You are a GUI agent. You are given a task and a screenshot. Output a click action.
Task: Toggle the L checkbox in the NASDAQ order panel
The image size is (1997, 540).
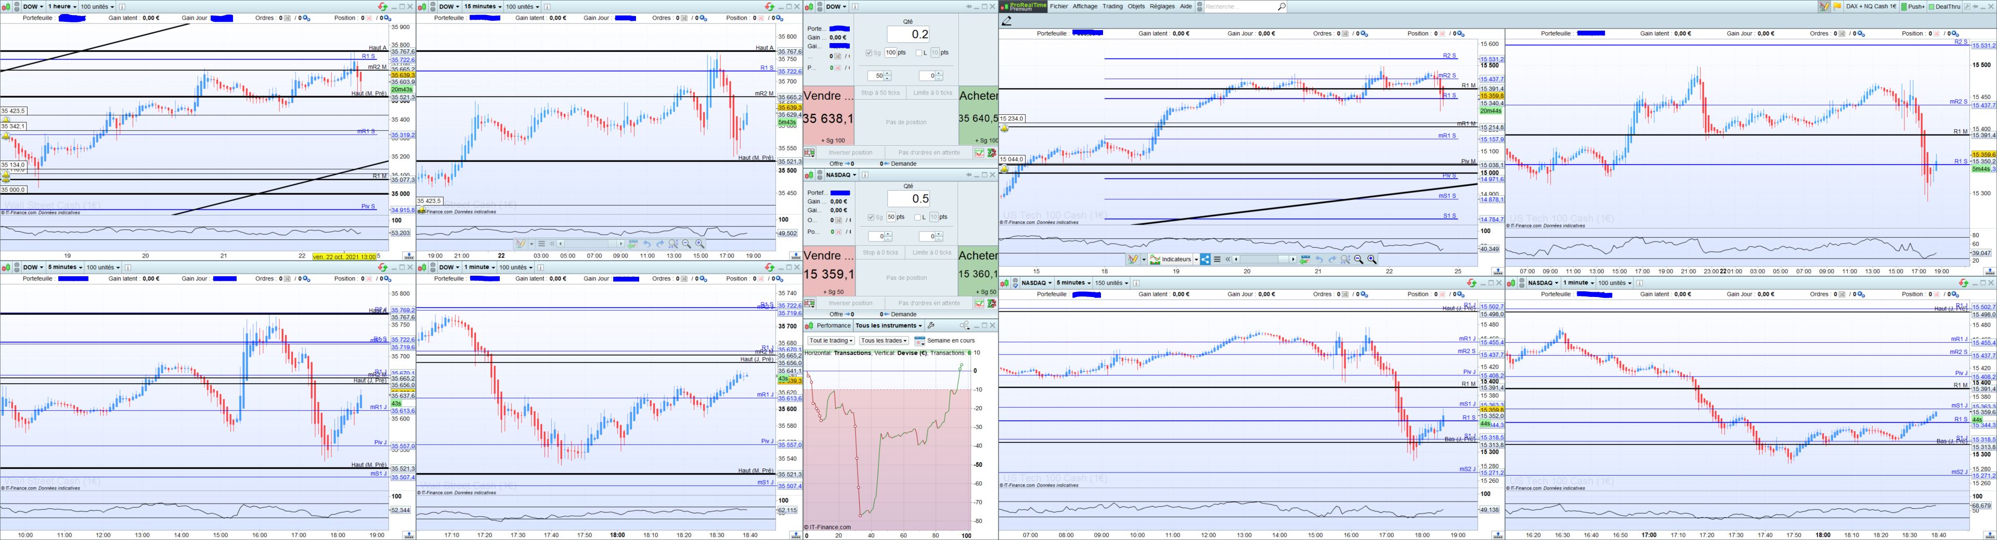click(918, 218)
